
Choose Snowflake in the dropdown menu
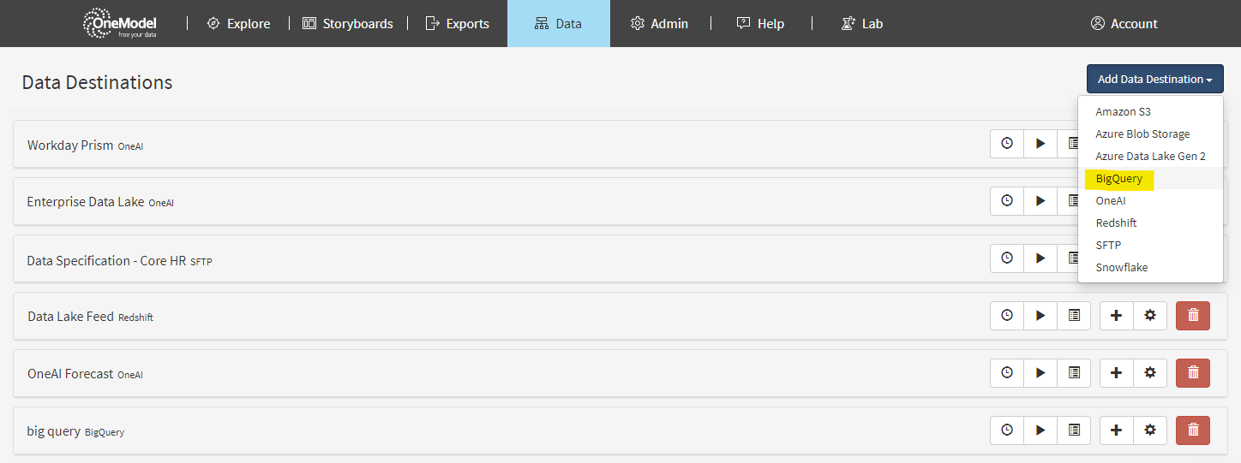pyautogui.click(x=1121, y=268)
